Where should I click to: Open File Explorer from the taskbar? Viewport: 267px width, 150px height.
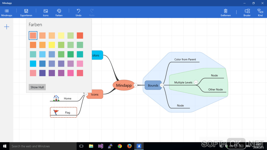click(91, 146)
